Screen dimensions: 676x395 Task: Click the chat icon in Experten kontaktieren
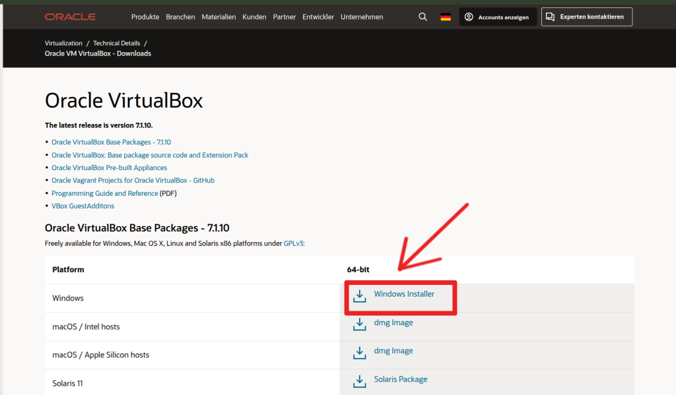click(550, 16)
